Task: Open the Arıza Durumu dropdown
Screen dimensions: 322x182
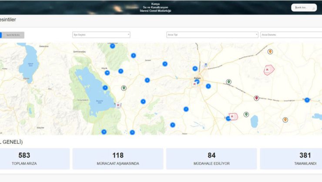Action: (291, 35)
